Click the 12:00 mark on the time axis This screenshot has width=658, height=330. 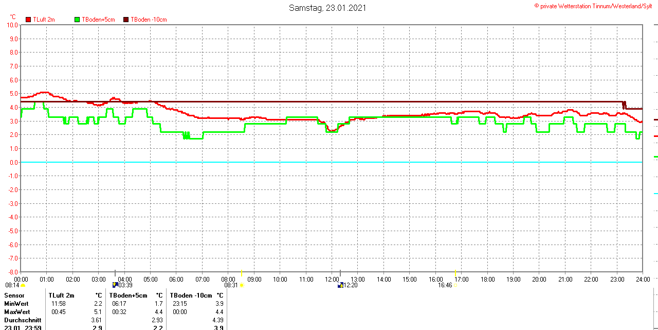(x=332, y=280)
